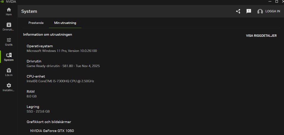Select the Min utrustning tab
The width and height of the screenshot is (284, 135).
point(65,23)
